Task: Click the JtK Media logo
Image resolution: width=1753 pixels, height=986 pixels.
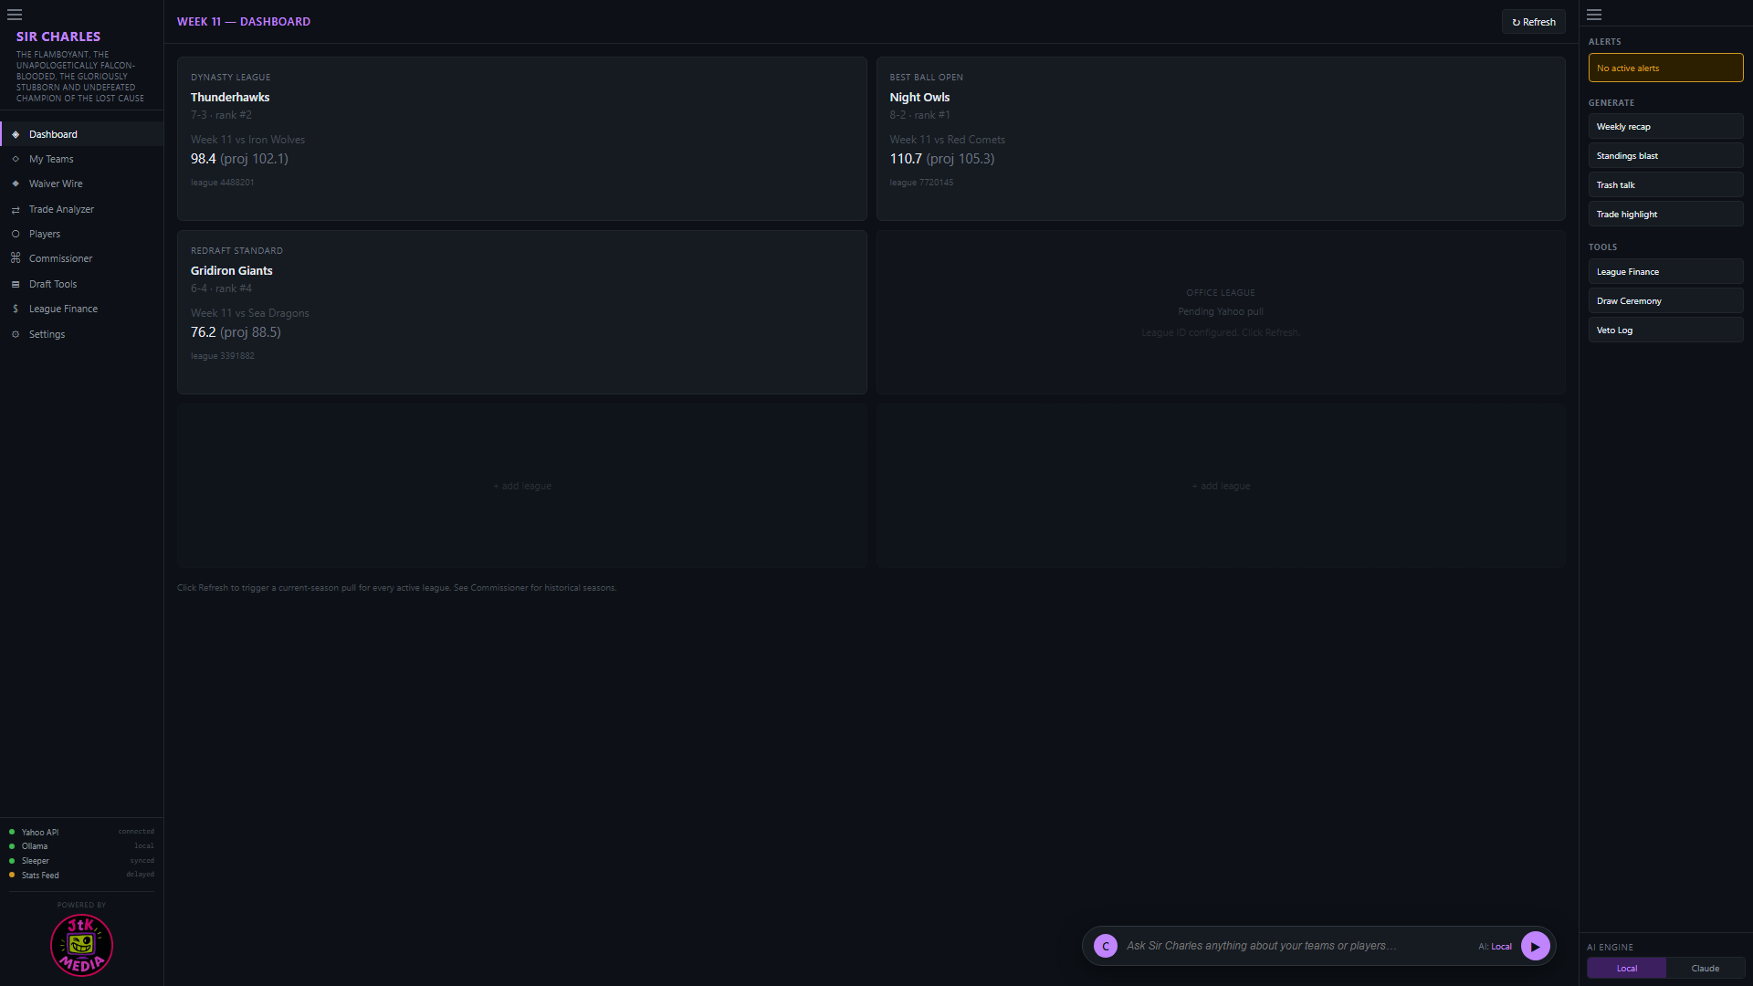Action: (81, 945)
